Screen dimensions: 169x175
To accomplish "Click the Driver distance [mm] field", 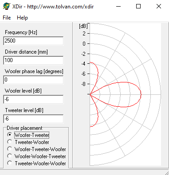I will (33, 60).
